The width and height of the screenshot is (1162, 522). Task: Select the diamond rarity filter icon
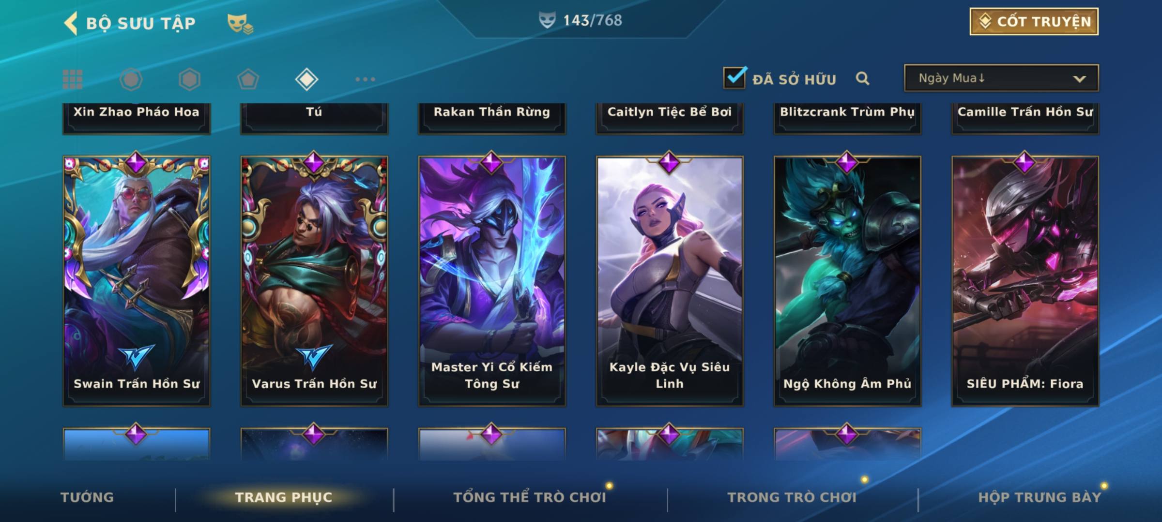(306, 79)
